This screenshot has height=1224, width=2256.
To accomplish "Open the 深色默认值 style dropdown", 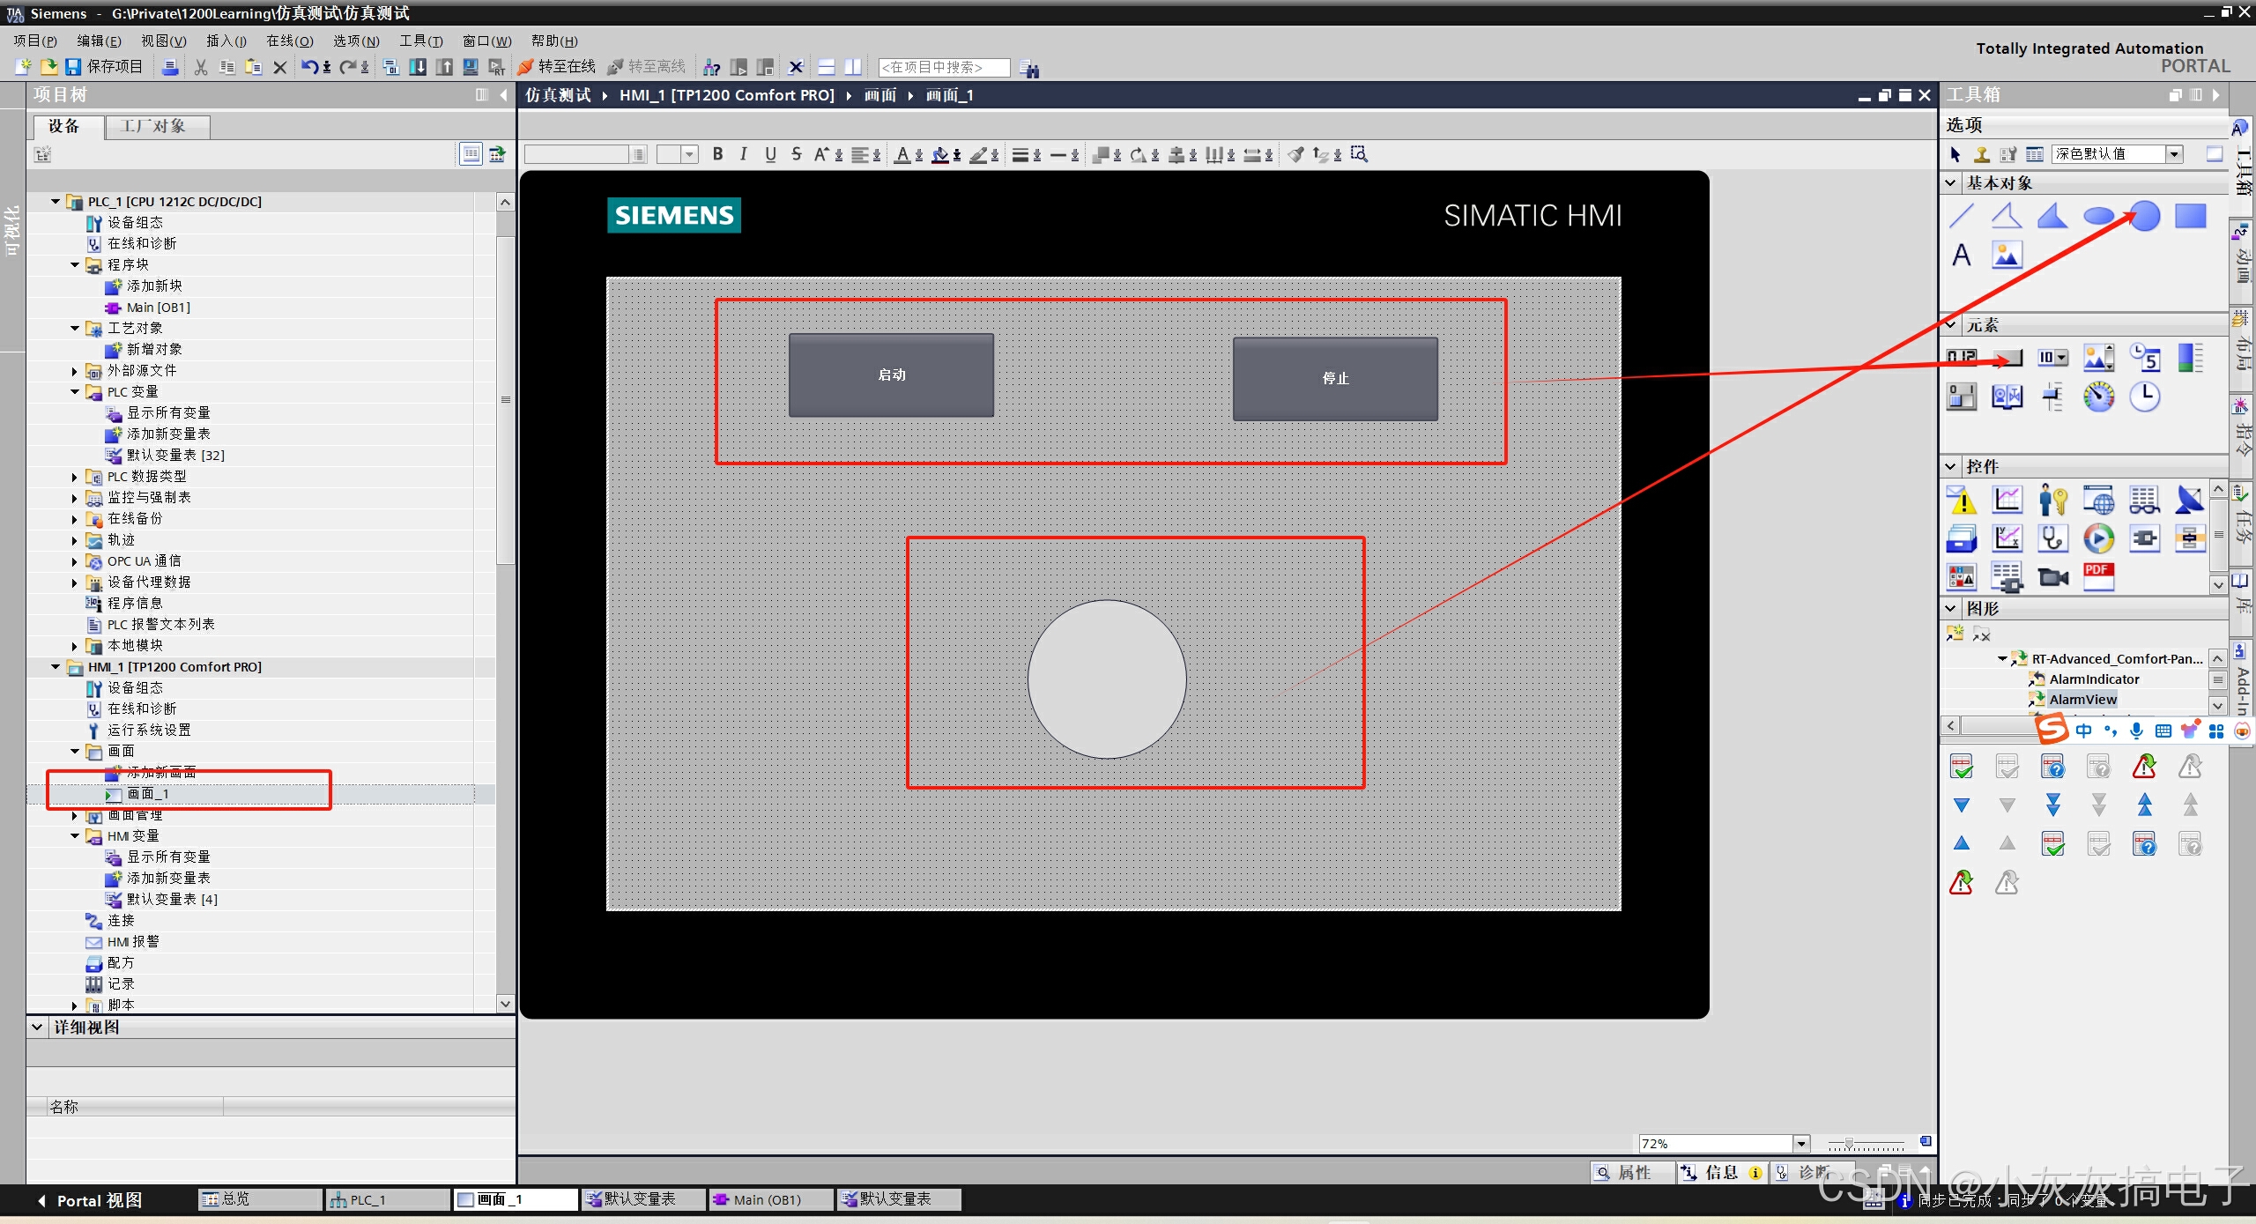I will pyautogui.click(x=2174, y=154).
